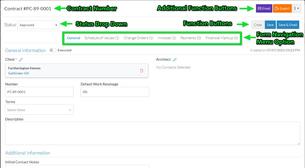Viewport: 305px width, 168px height.
Task: Click the No Contacts Selected text
Action: click(x=173, y=67)
